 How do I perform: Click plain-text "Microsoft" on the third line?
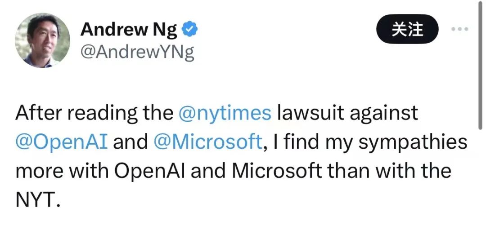click(x=278, y=171)
